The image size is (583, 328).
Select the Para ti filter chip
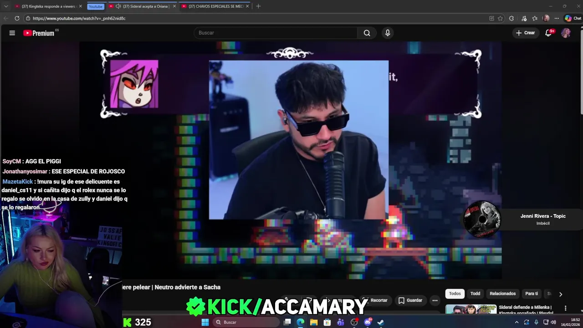coord(532,294)
